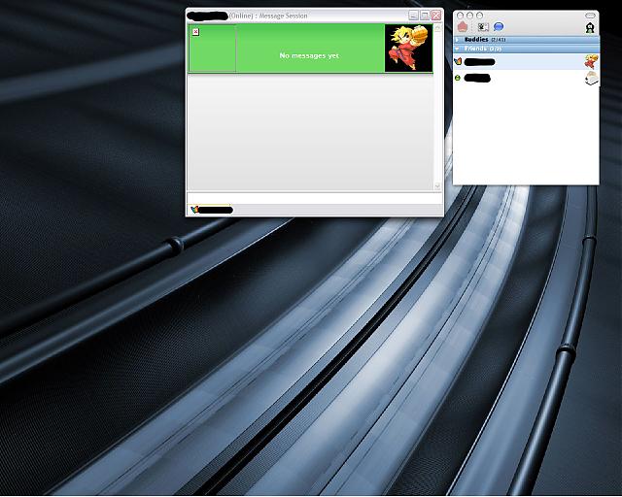Click the green status icon beside second friend
This screenshot has width=622, height=497.
(x=458, y=78)
